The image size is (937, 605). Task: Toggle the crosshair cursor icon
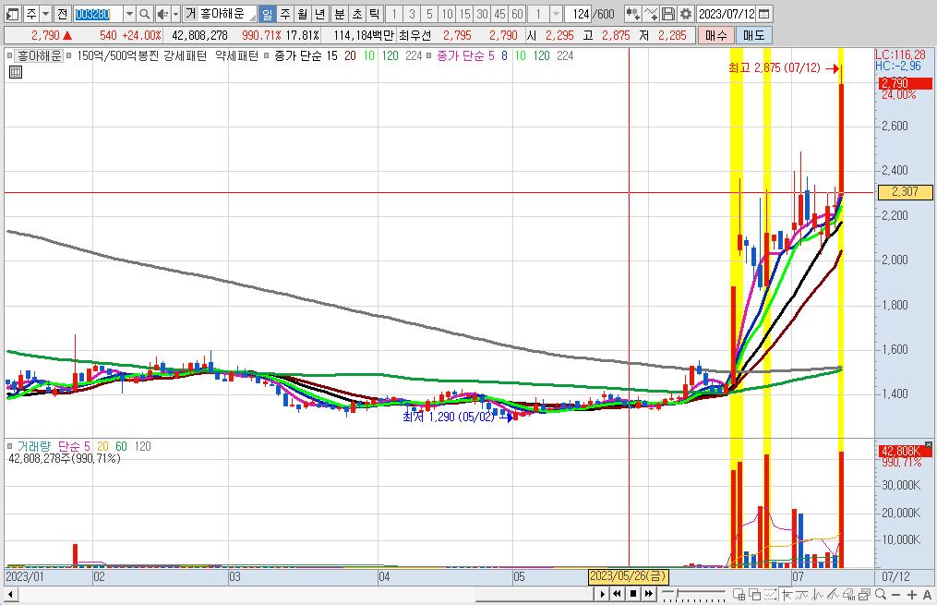point(787,594)
